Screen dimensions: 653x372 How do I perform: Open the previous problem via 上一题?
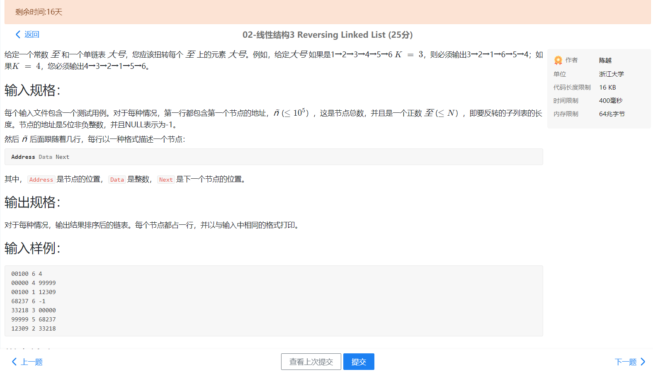pyautogui.click(x=27, y=362)
